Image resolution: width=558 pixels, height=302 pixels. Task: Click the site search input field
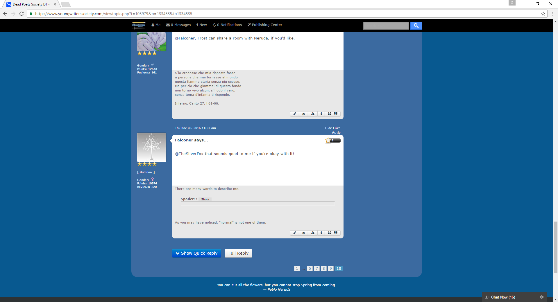coord(386,26)
